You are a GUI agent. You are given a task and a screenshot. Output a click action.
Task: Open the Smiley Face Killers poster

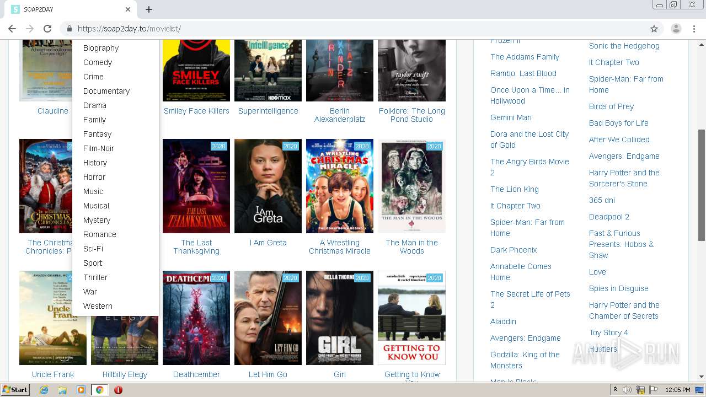tap(196, 71)
